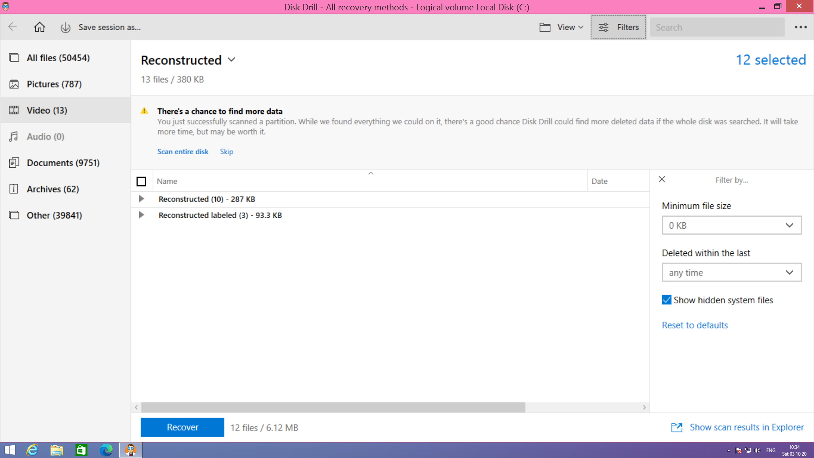
Task: Open the Reconstructed heading dropdown
Action: tap(231, 60)
